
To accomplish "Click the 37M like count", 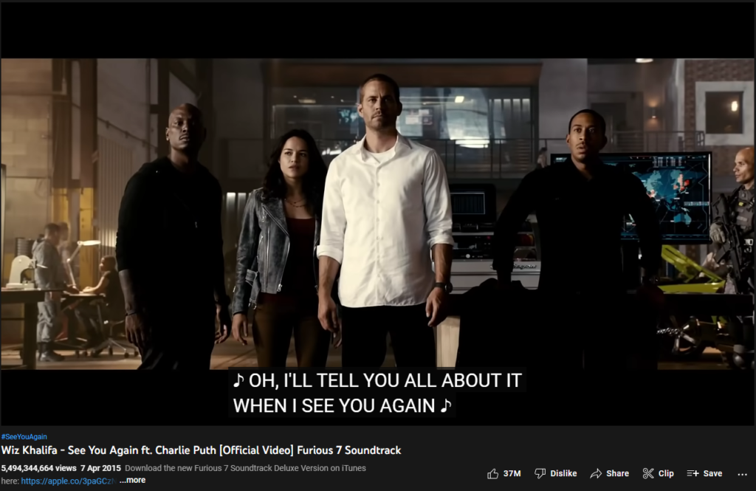I will click(x=512, y=473).
